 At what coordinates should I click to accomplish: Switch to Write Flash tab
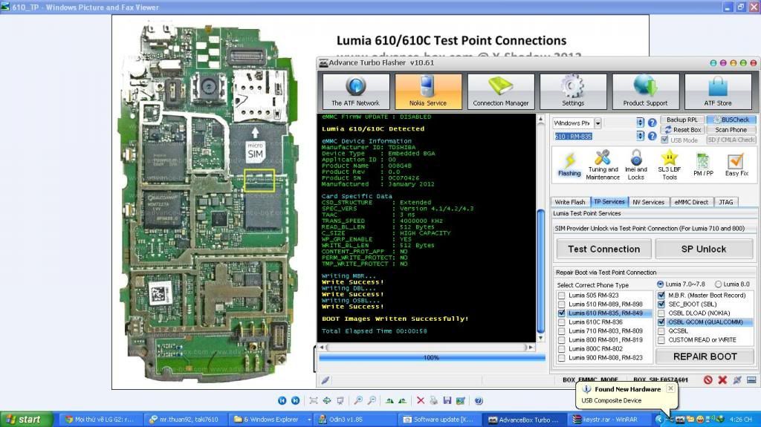[570, 202]
